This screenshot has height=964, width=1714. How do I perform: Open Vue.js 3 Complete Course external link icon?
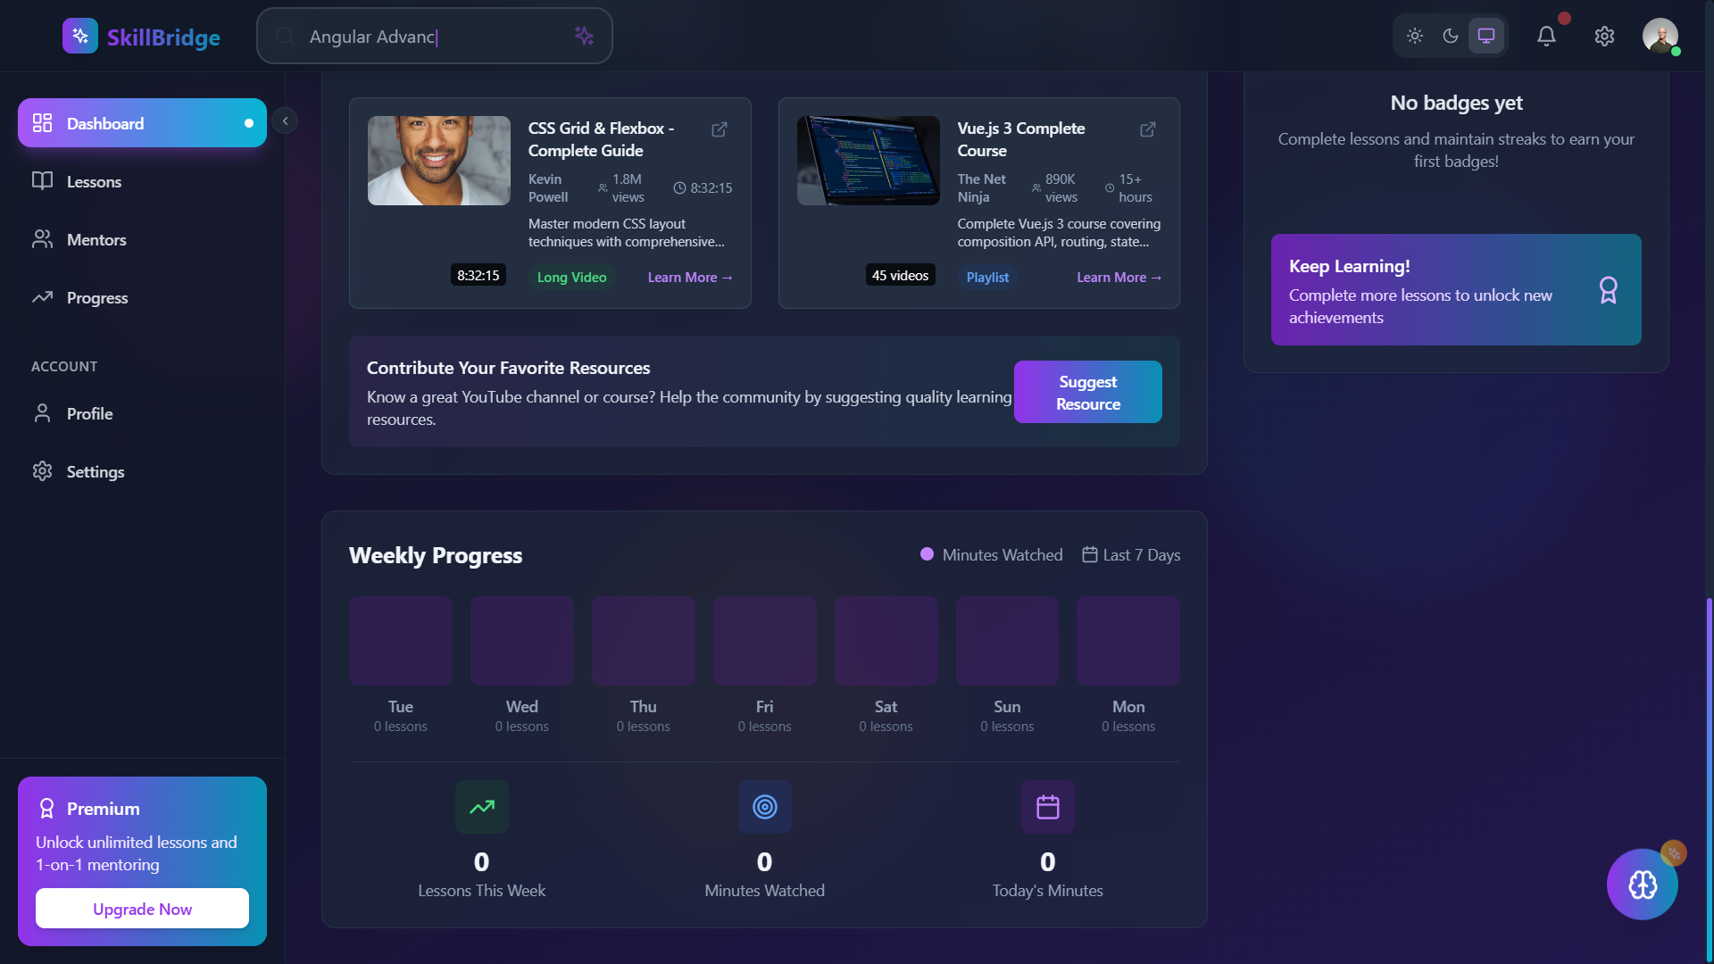[x=1148, y=129]
